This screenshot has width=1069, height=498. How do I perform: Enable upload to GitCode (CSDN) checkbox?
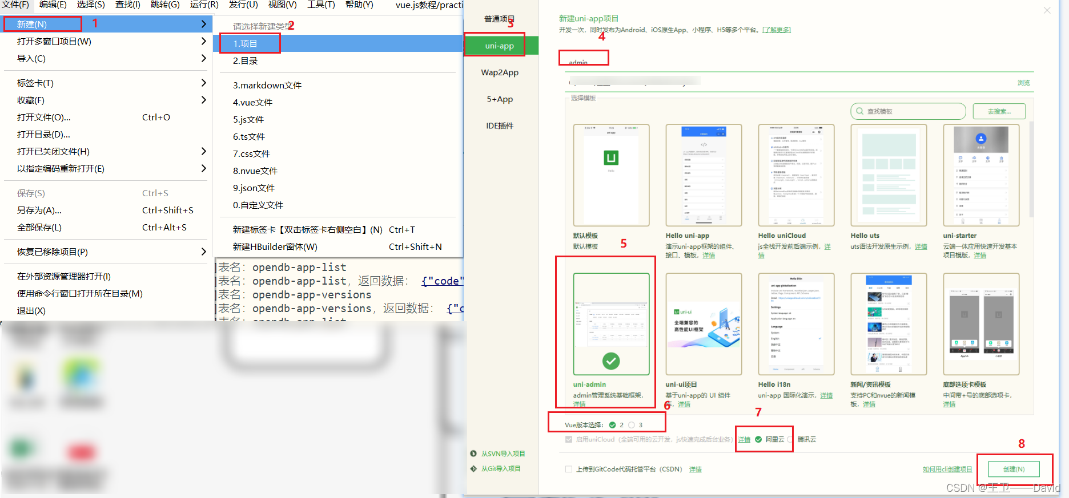point(568,469)
